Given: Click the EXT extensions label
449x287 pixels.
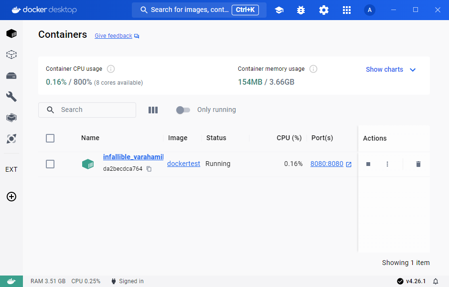Looking at the screenshot, I should coord(11,169).
